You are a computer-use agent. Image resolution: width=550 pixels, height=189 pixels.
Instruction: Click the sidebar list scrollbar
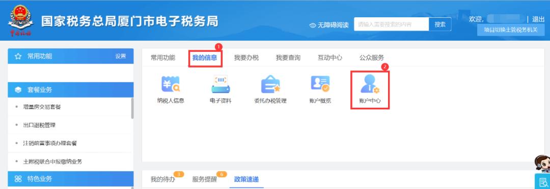[132, 108]
